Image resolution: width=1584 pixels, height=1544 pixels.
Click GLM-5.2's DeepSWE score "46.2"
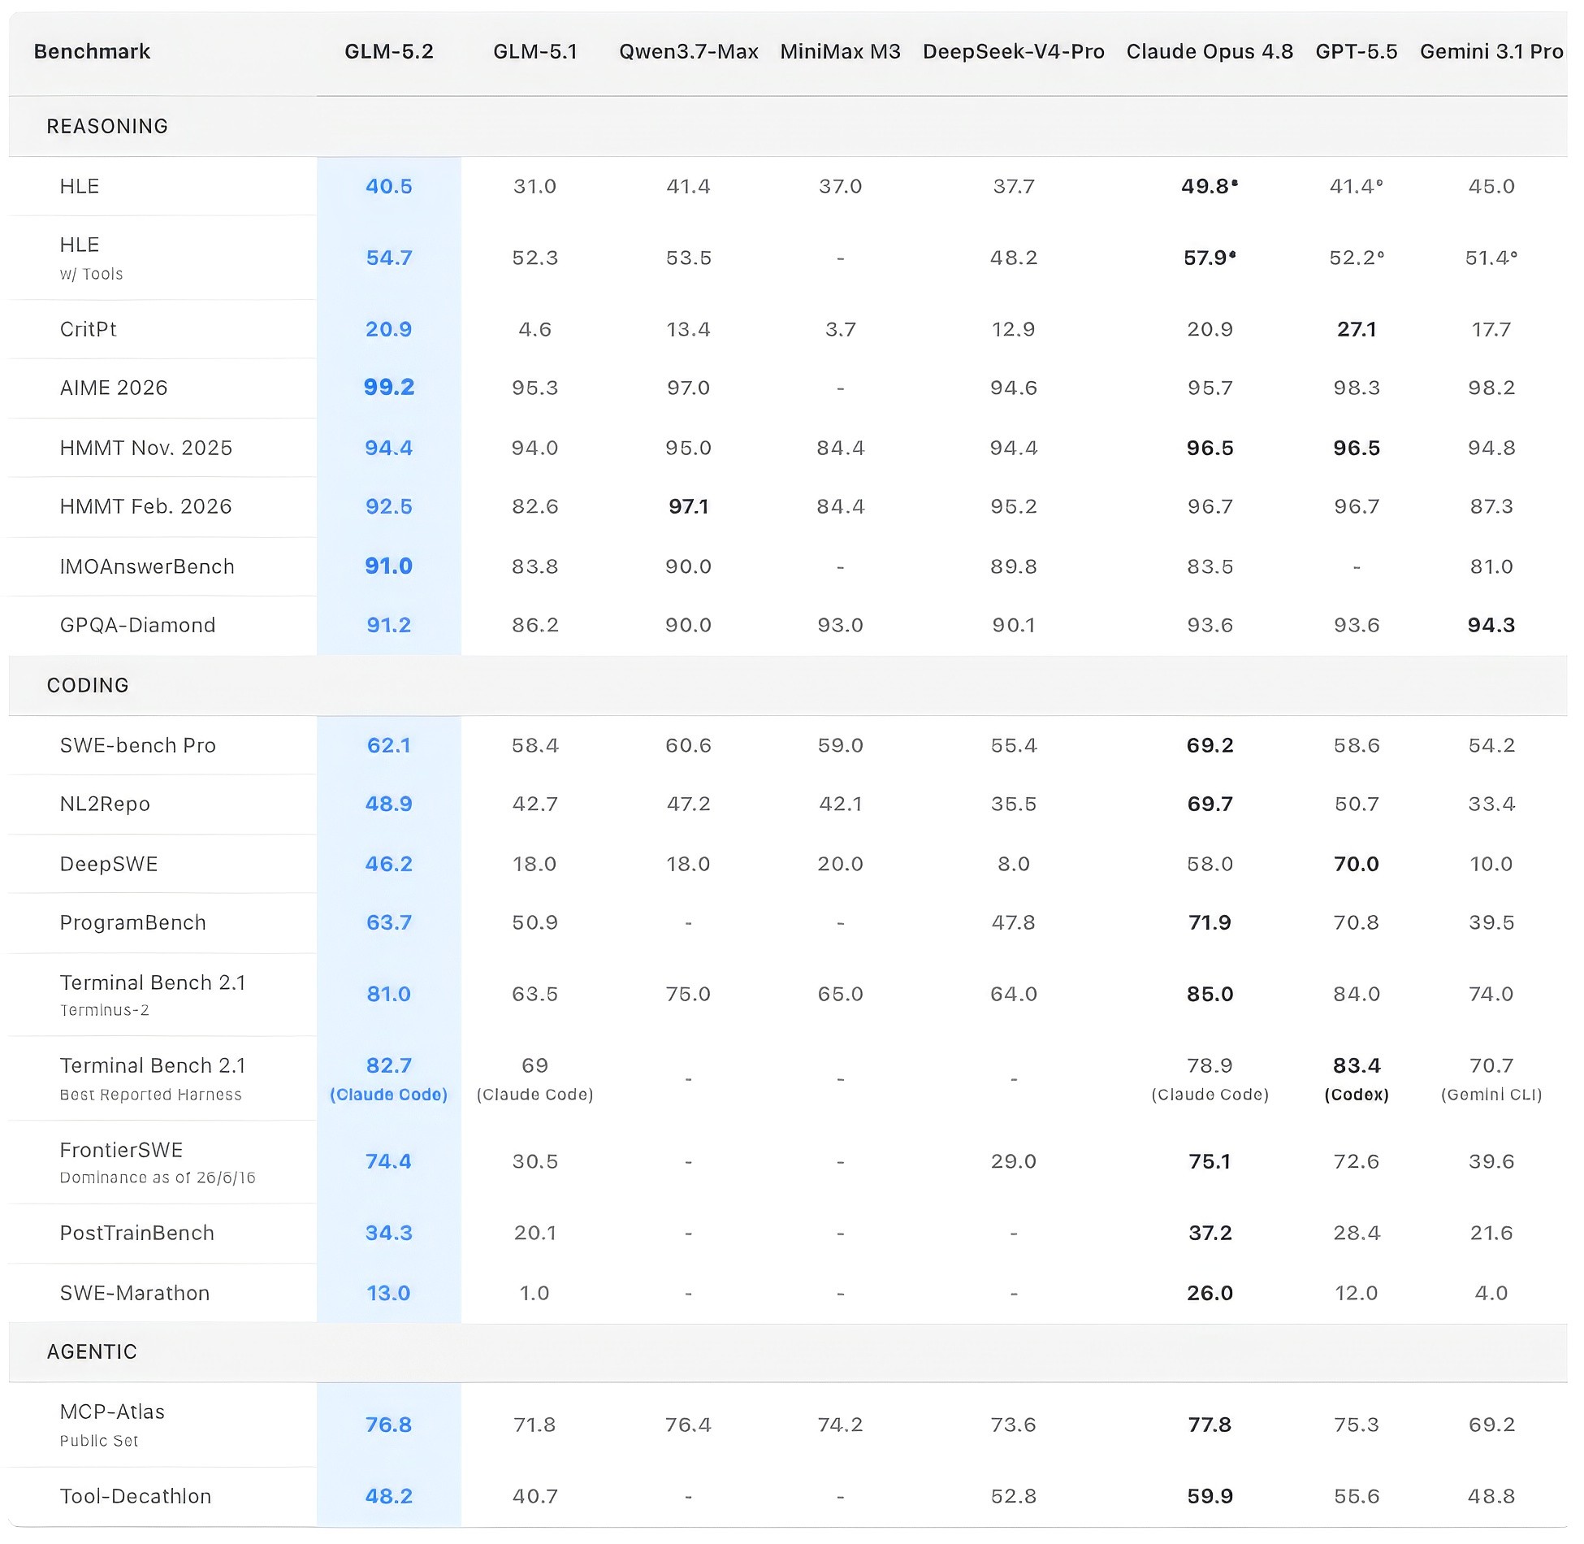tap(389, 865)
